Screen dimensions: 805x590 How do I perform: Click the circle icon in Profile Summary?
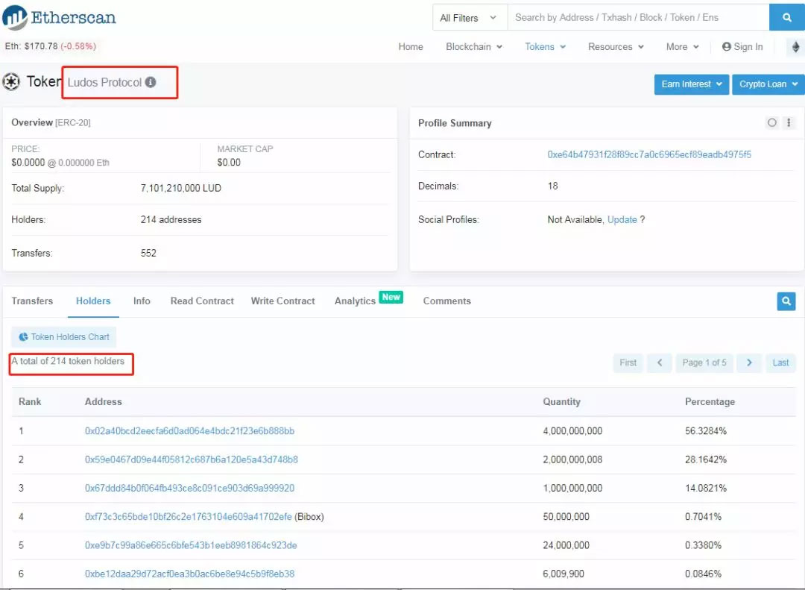point(771,122)
